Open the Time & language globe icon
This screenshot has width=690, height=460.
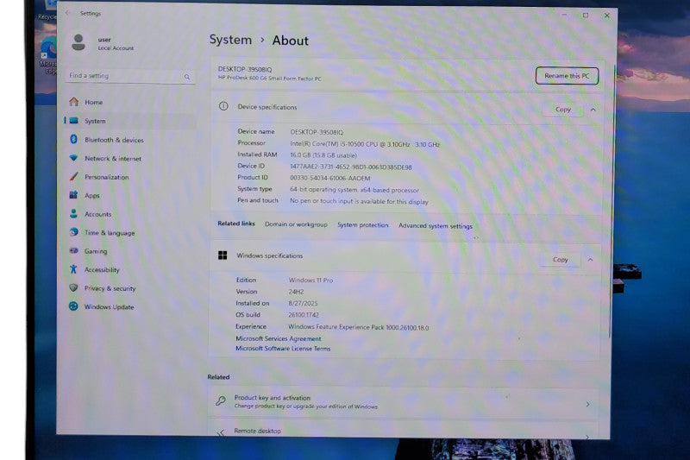pyautogui.click(x=73, y=232)
